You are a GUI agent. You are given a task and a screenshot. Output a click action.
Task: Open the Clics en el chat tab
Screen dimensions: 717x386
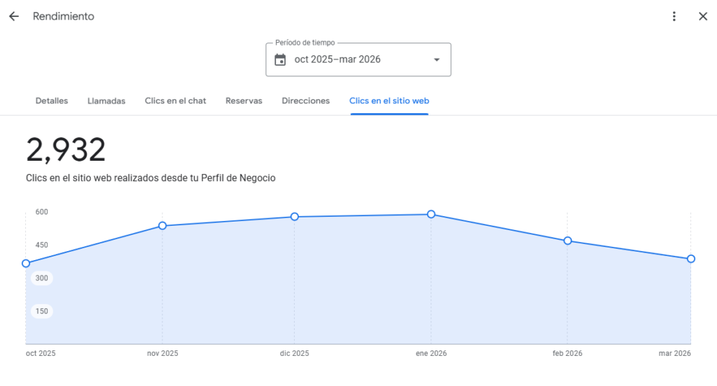point(175,101)
